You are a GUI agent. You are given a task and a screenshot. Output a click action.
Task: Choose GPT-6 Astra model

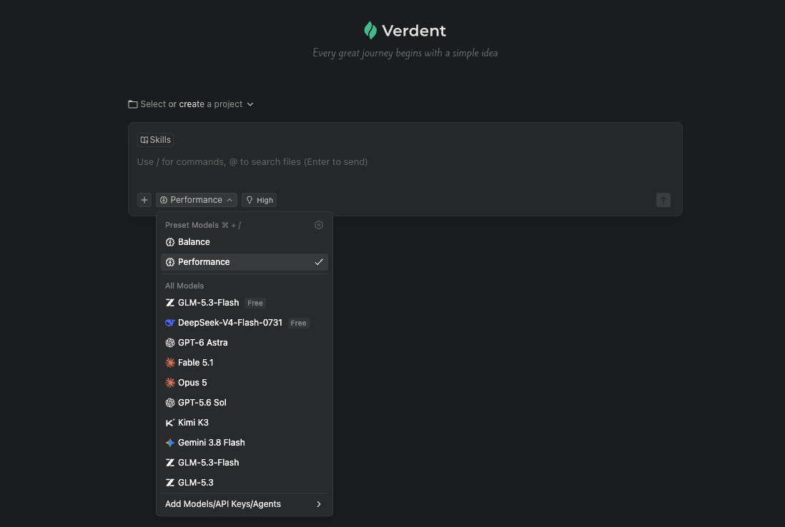pyautogui.click(x=245, y=343)
